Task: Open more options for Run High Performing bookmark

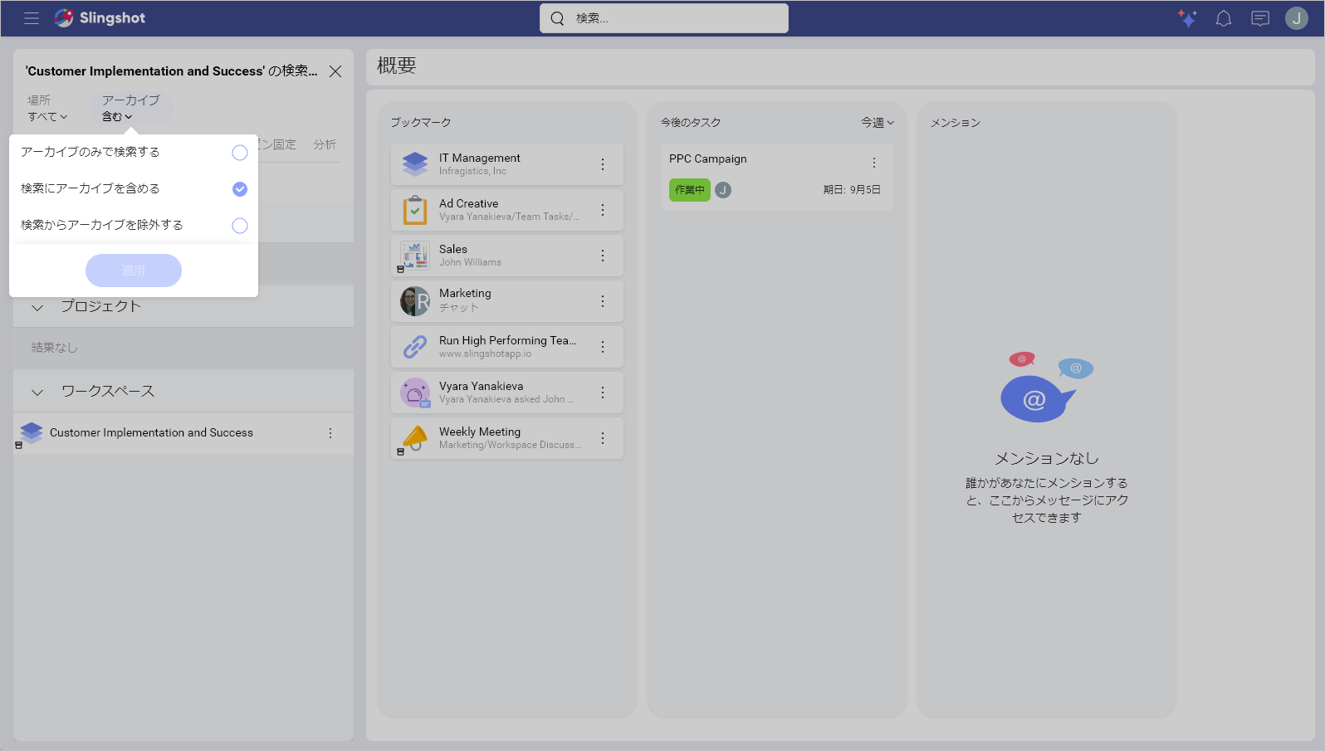Action: coord(603,347)
